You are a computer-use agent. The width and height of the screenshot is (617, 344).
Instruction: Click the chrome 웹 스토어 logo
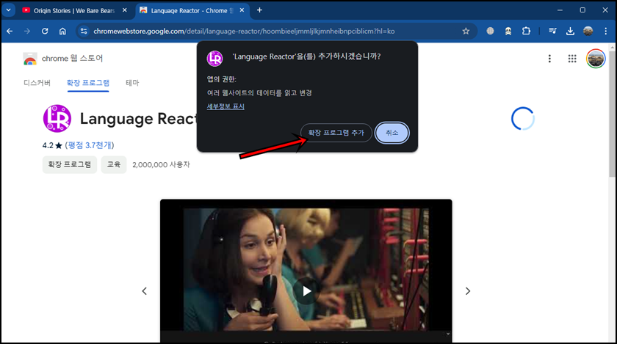pyautogui.click(x=63, y=58)
